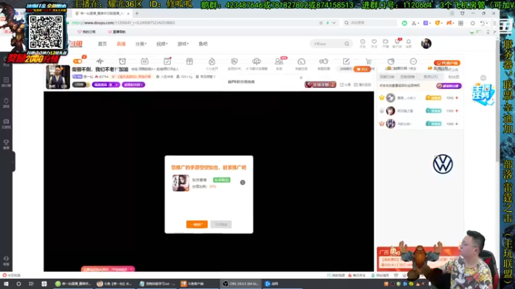Open the edit pencil icon in streamer toolbar
The height and width of the screenshot is (289, 515).
346,61
